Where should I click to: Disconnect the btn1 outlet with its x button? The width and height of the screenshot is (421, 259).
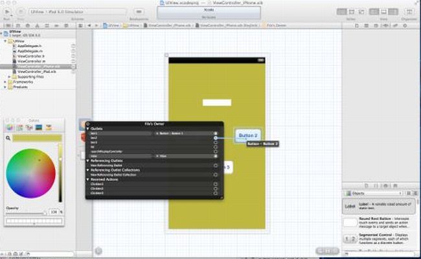[157, 133]
